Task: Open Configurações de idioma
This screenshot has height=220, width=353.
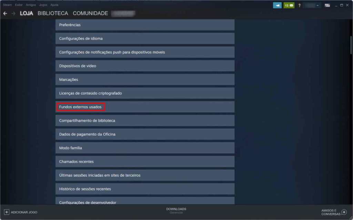Action: coord(81,39)
